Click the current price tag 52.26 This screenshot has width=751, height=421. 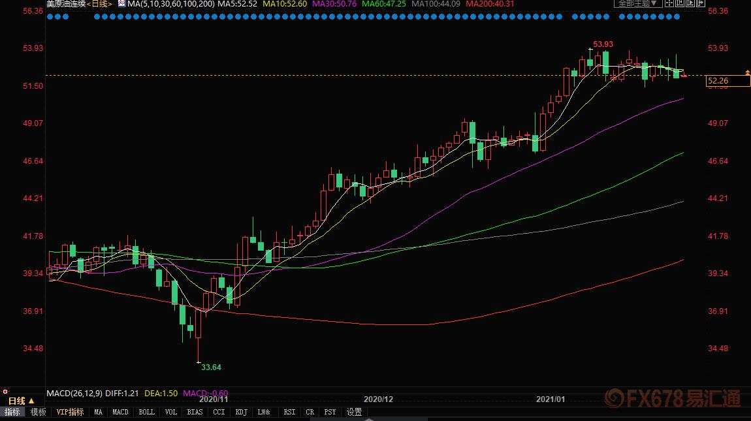click(728, 80)
